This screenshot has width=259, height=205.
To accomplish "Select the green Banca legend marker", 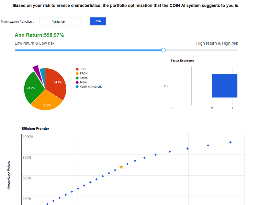I will (77, 78).
